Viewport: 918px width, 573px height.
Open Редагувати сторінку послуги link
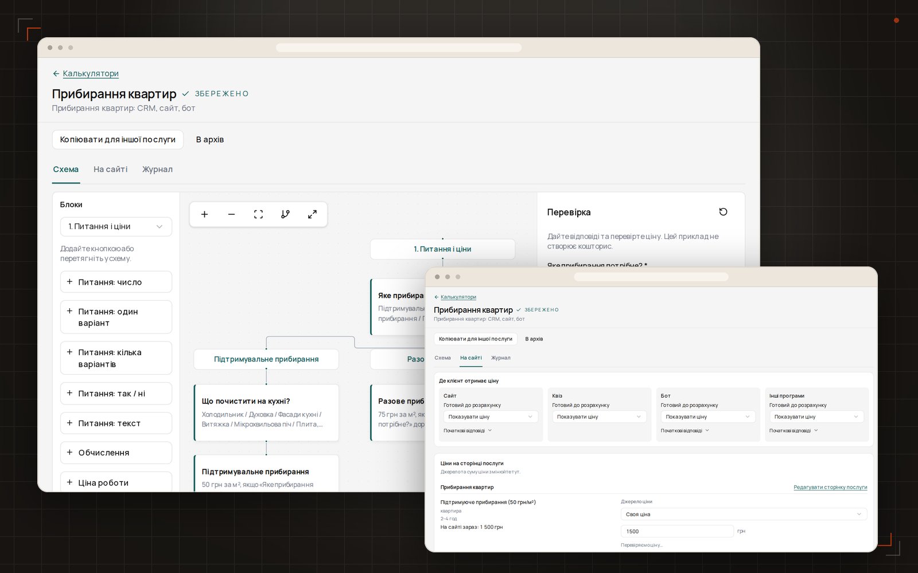830,488
